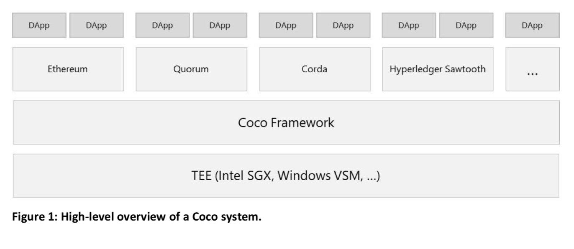Click the Ethereum box
The height and width of the screenshot is (249, 574).
click(68, 69)
